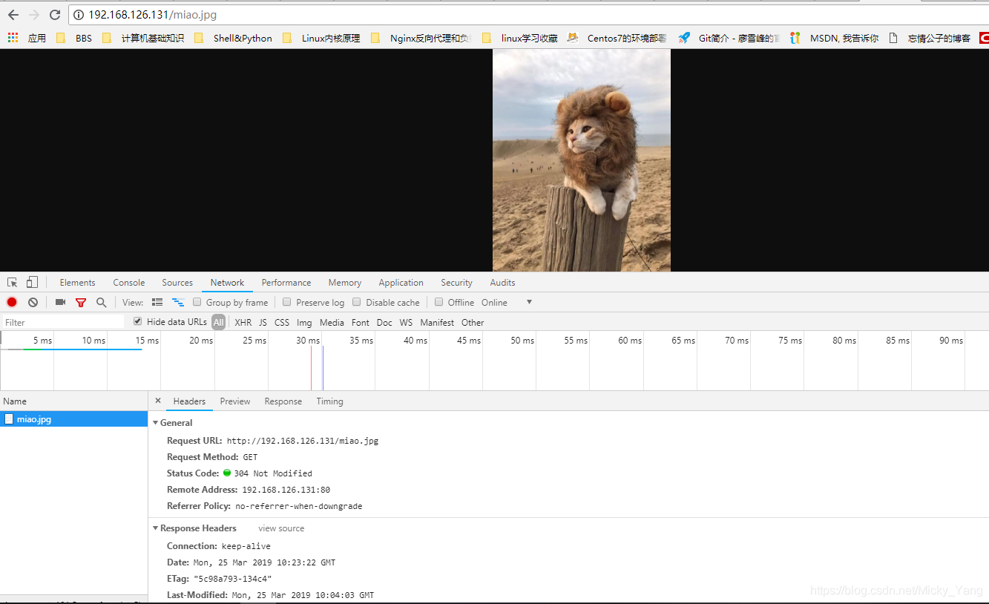
Task: Open the Git简介 bookmark
Action: point(729,38)
